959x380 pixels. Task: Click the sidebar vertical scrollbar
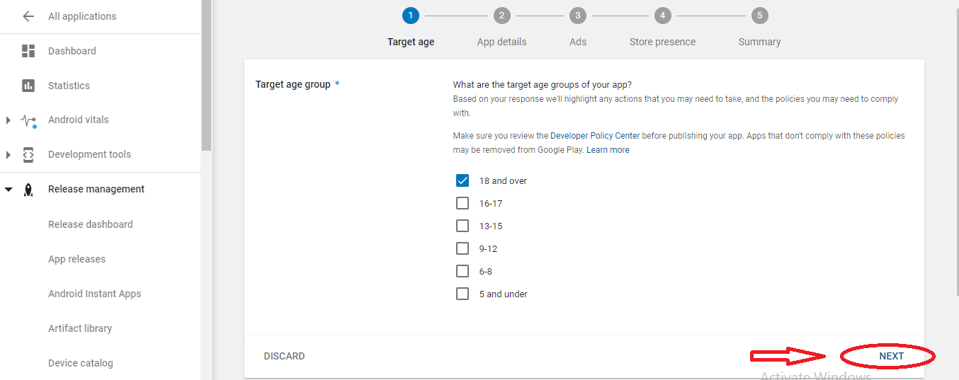(206, 75)
